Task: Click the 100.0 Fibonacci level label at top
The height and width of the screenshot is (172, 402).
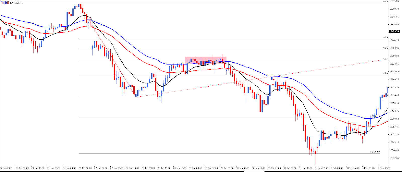Action: [385, 2]
